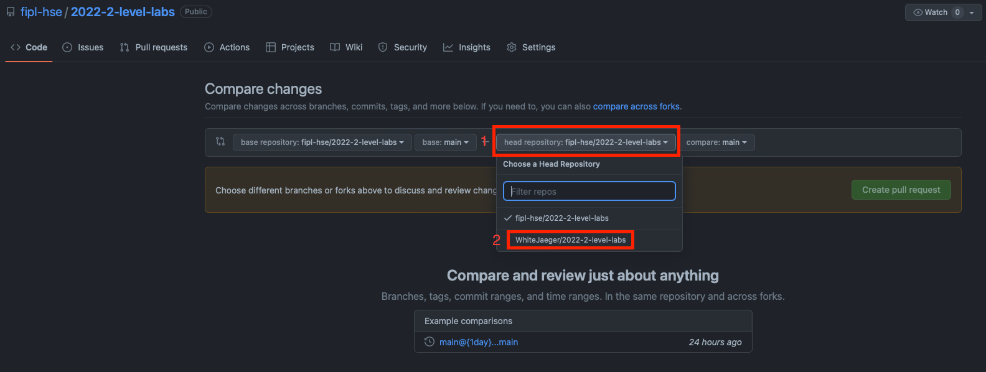The width and height of the screenshot is (986, 372).
Task: Click the repository icon beside fipl-hse
Action: (11, 12)
